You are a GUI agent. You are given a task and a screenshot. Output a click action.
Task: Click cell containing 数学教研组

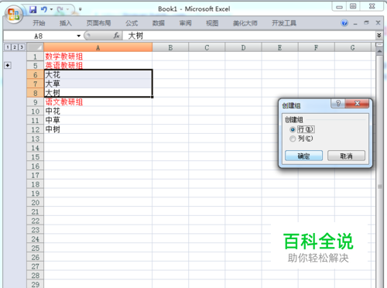pos(98,57)
